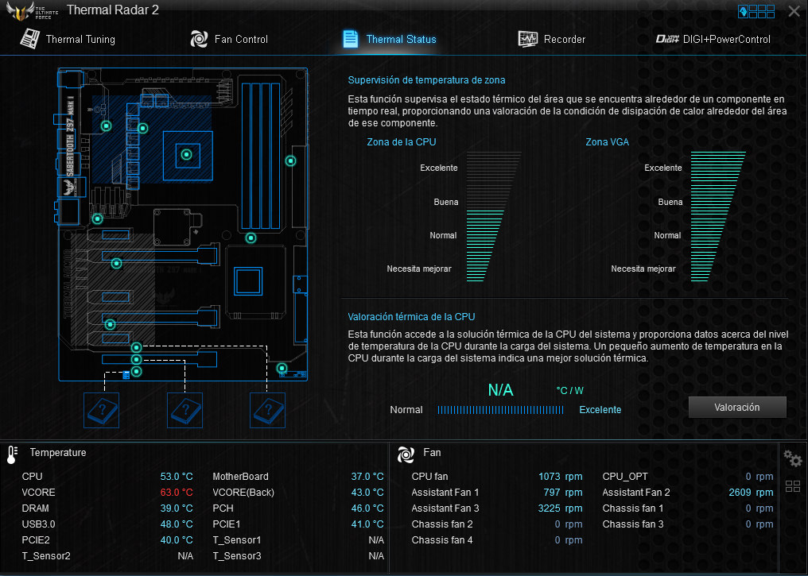Click the Chassis fan 4 label
The height and width of the screenshot is (576, 808).
pyautogui.click(x=442, y=540)
